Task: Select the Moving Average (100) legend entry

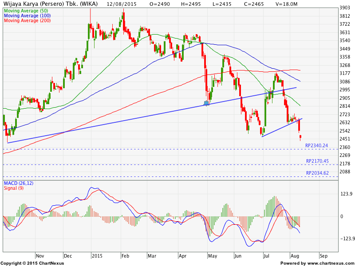Action: [x=27, y=16]
